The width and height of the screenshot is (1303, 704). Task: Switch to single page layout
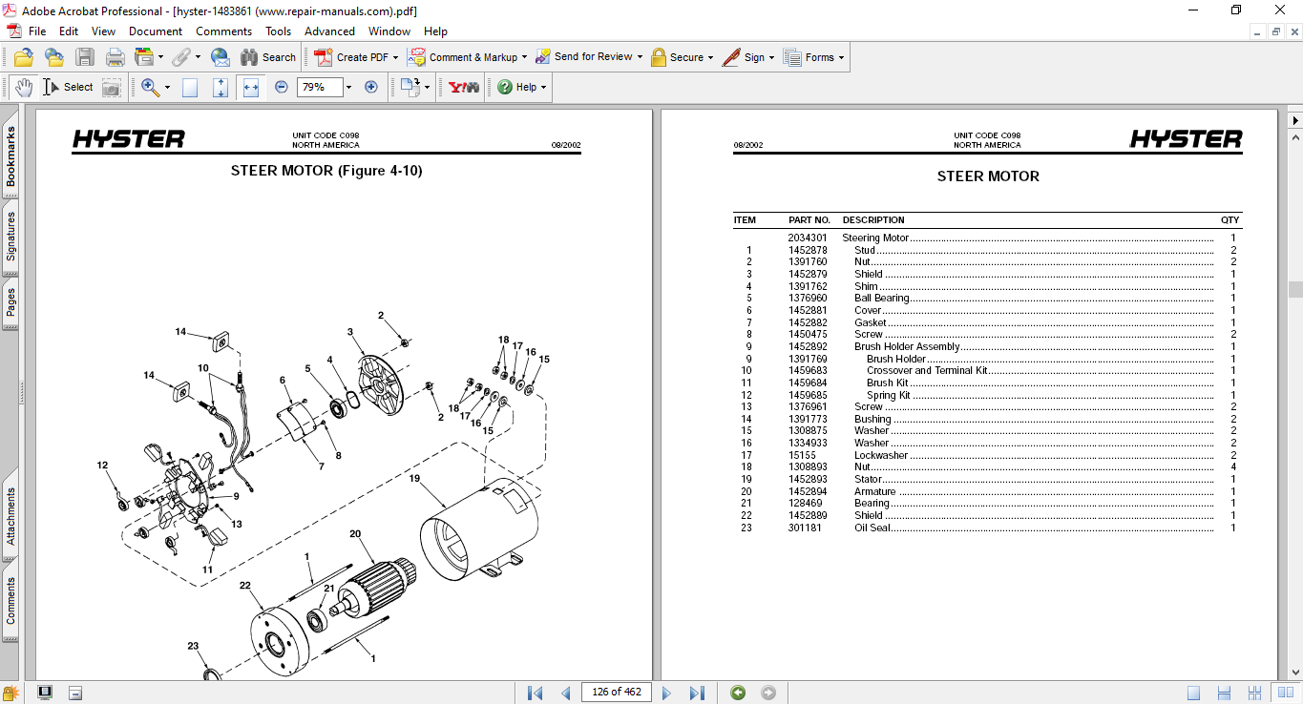coord(1193,693)
